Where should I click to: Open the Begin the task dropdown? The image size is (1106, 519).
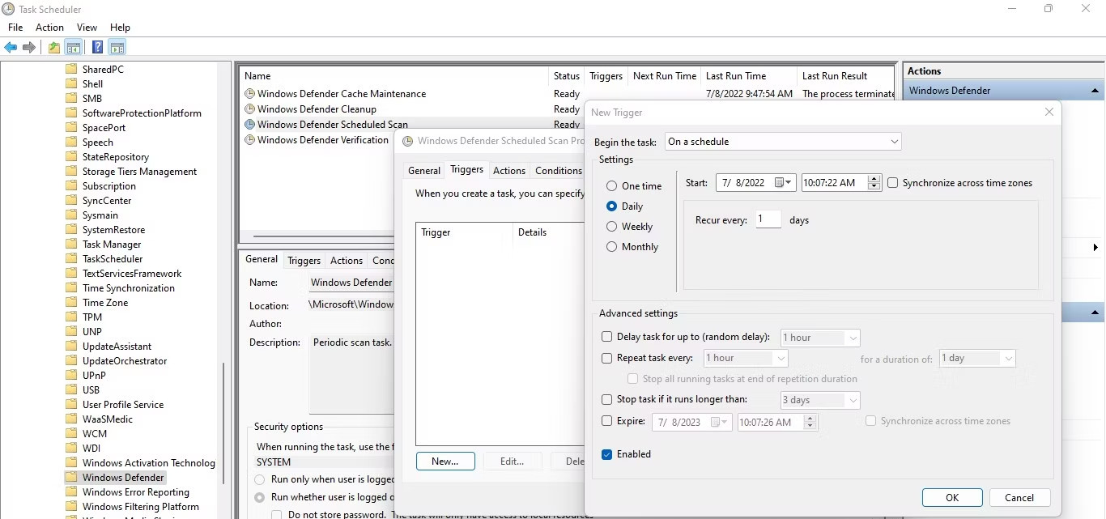click(x=782, y=142)
